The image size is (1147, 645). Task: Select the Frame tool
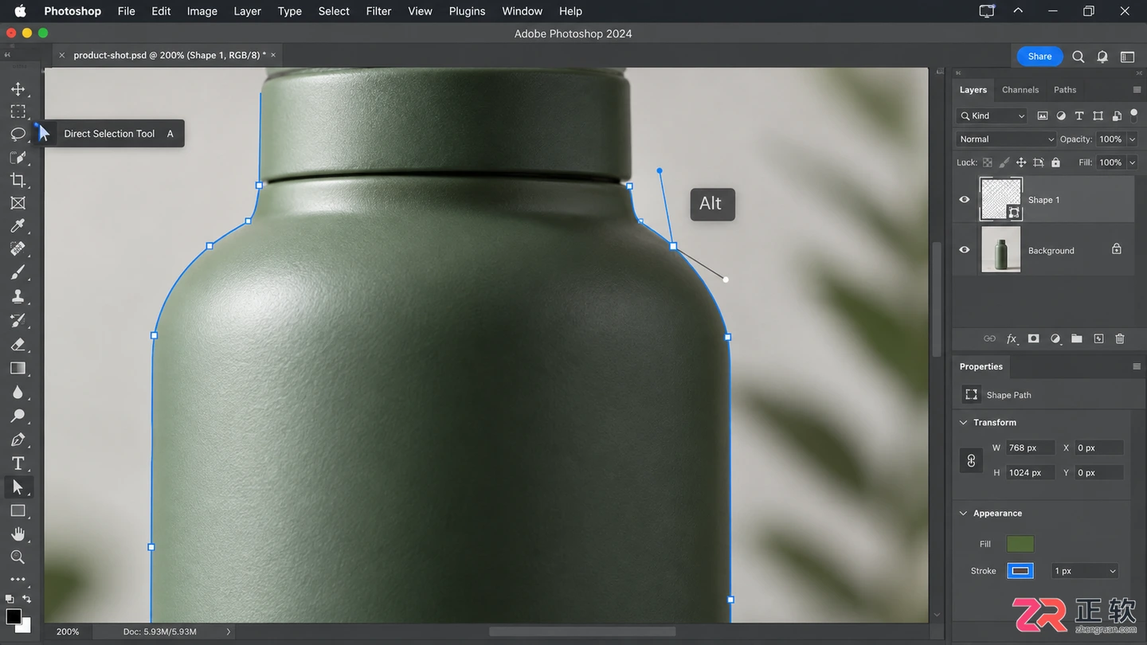18,203
